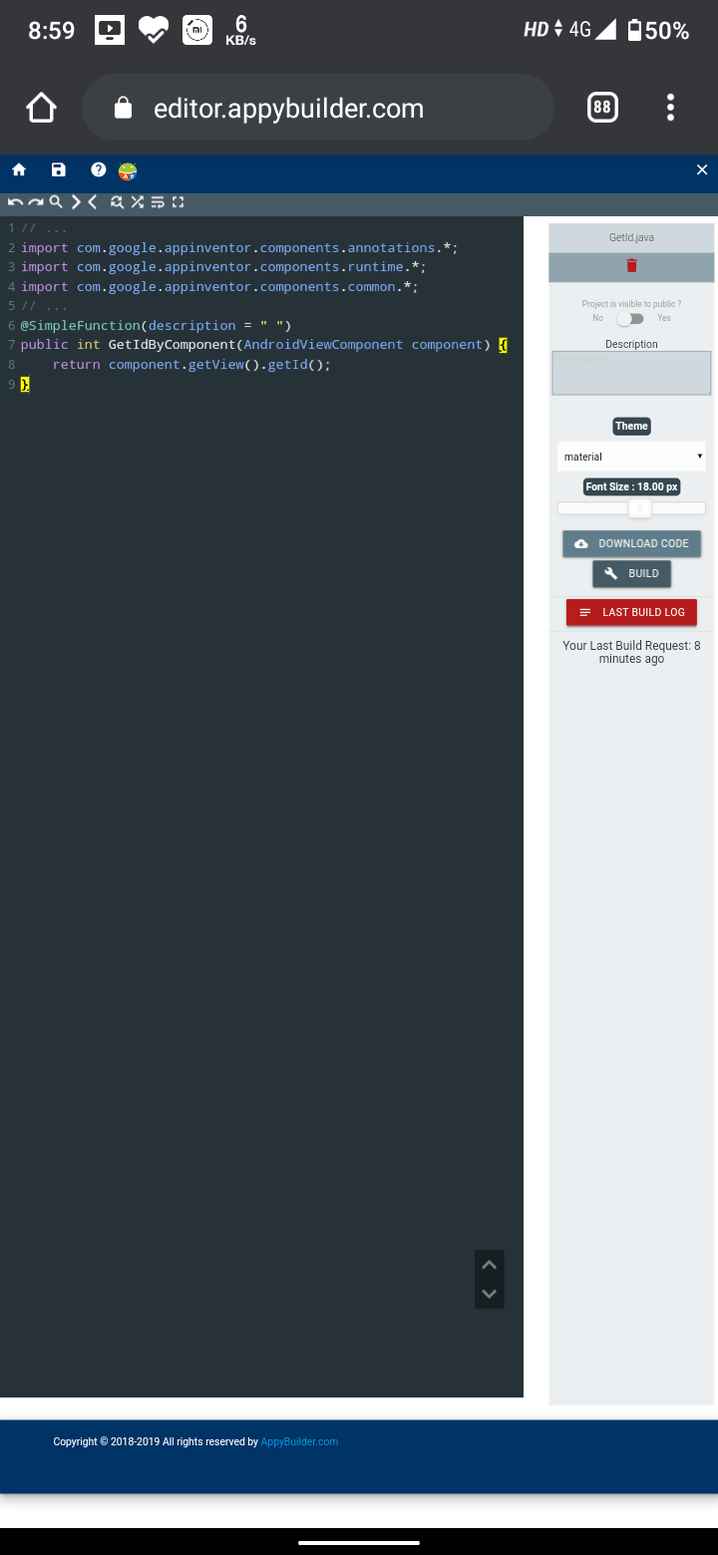The height and width of the screenshot is (1555, 718).
Task: Delete GetId.java with the red trash icon
Action: point(631,265)
